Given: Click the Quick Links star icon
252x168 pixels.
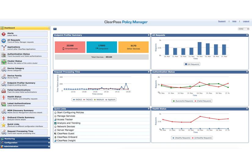Looking at the screenshot, I should point(4,125).
